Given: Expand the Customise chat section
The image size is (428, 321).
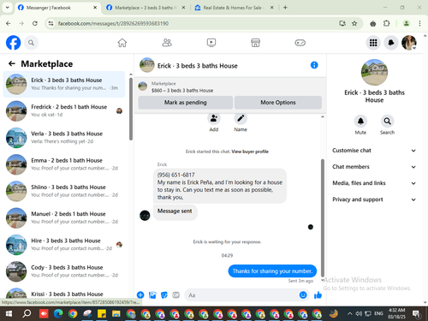Looking at the screenshot, I should coord(374,151).
